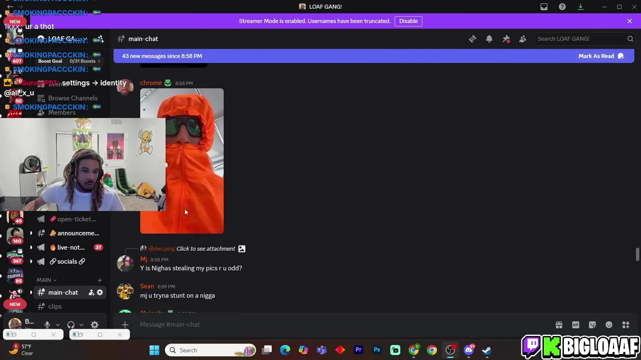Open the Threads icon in channel header
641x360 pixels.
472,38
